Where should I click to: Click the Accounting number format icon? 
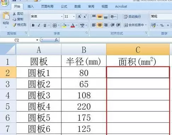(154, 25)
